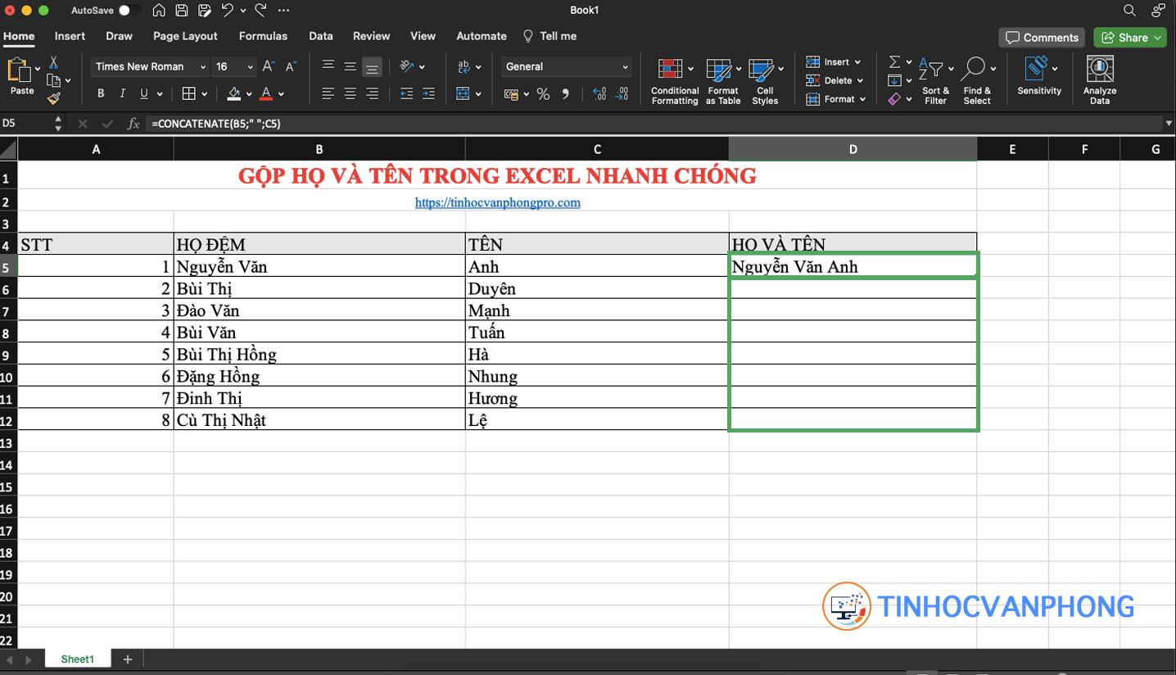This screenshot has width=1176, height=675.
Task: Open the Draw ribbon tab
Action: (120, 36)
